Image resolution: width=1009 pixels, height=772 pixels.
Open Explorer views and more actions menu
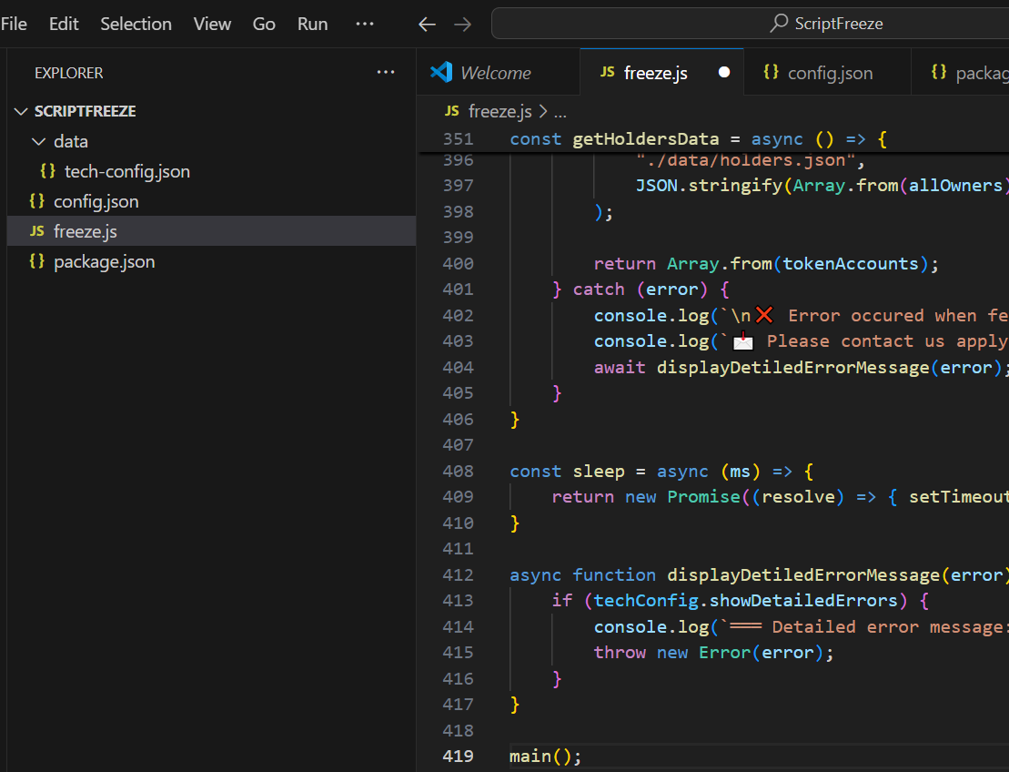pos(386,72)
